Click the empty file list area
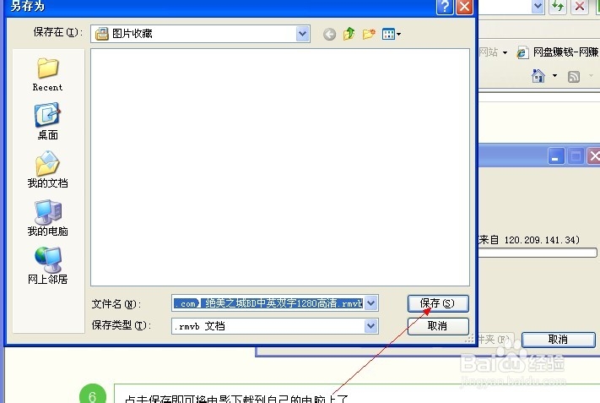 280,167
